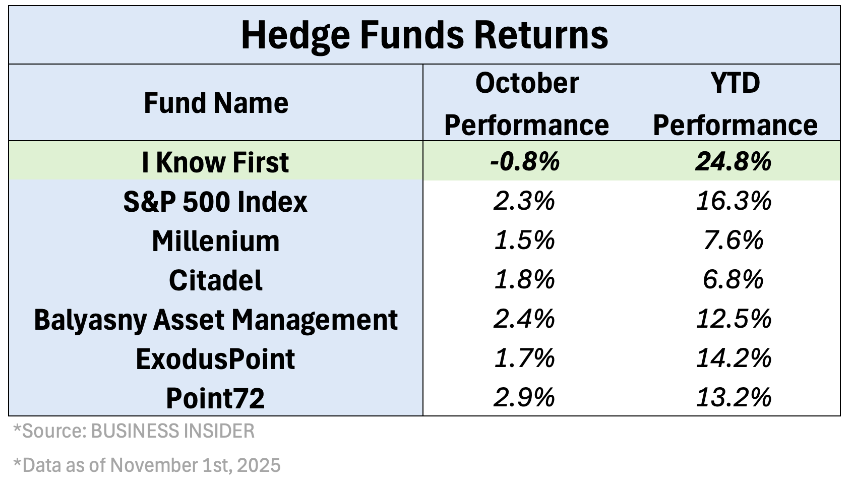Select the Point72 fund name
Screen dimensions: 851x484
[x=216, y=398]
